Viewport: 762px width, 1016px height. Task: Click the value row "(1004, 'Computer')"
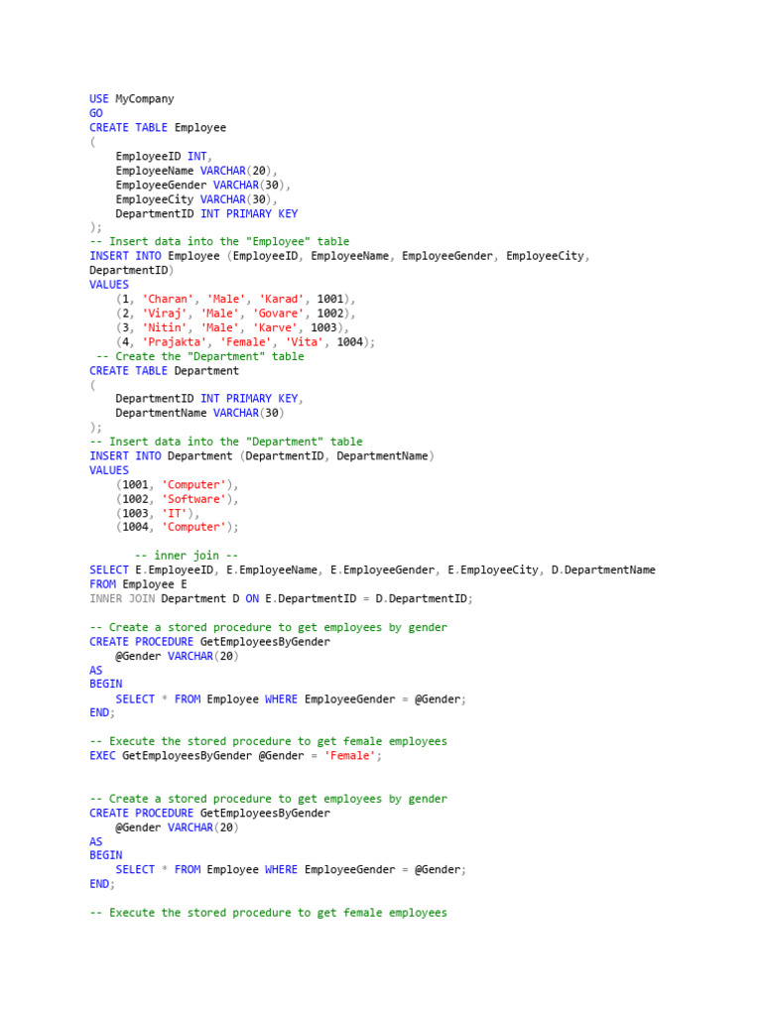click(178, 527)
